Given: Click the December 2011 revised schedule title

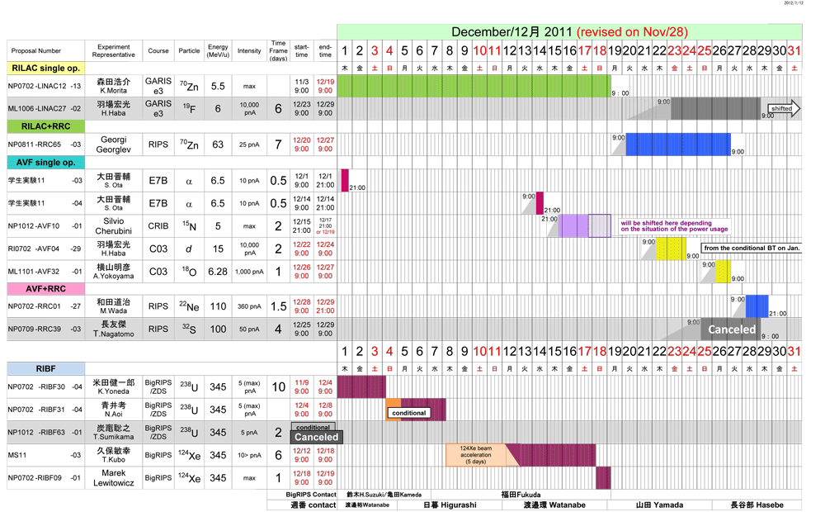Looking at the screenshot, I should click(x=569, y=31).
